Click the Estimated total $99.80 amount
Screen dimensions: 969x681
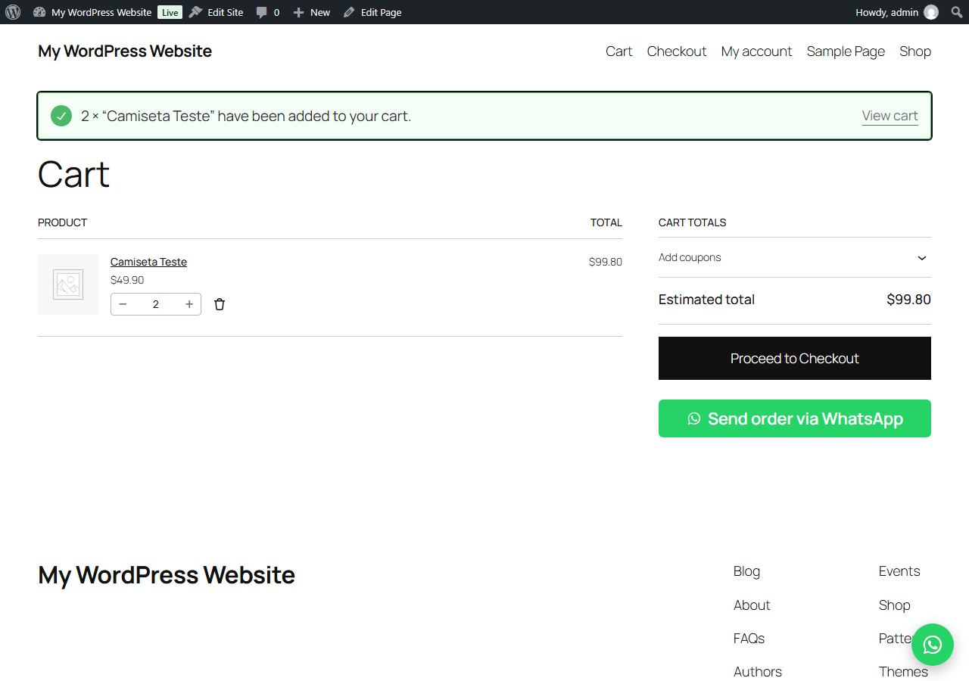[908, 300]
